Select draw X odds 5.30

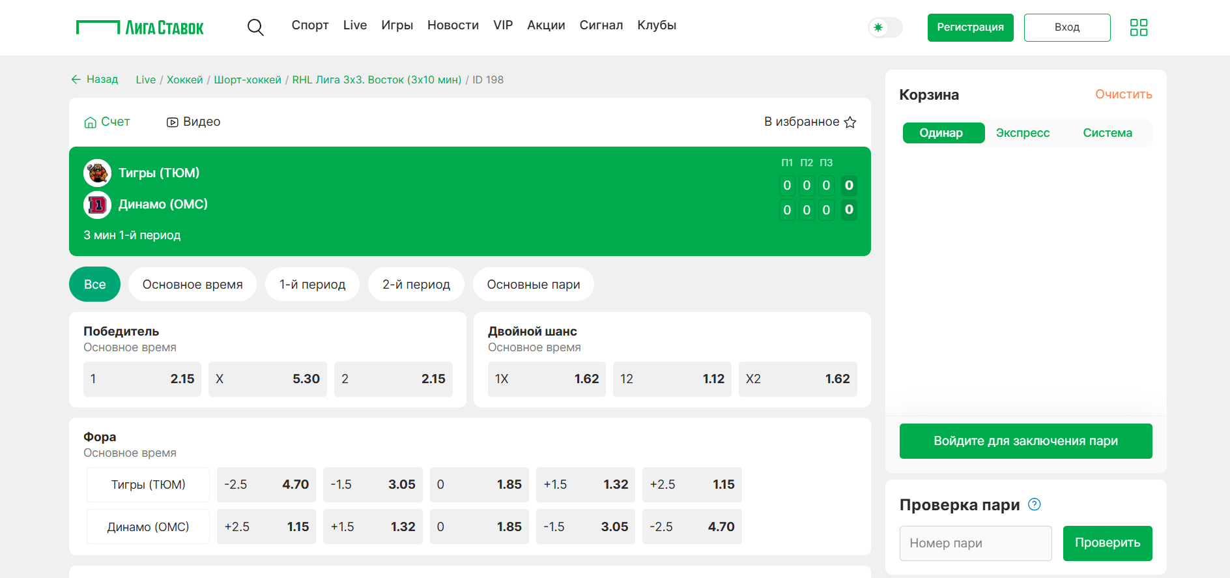(267, 379)
